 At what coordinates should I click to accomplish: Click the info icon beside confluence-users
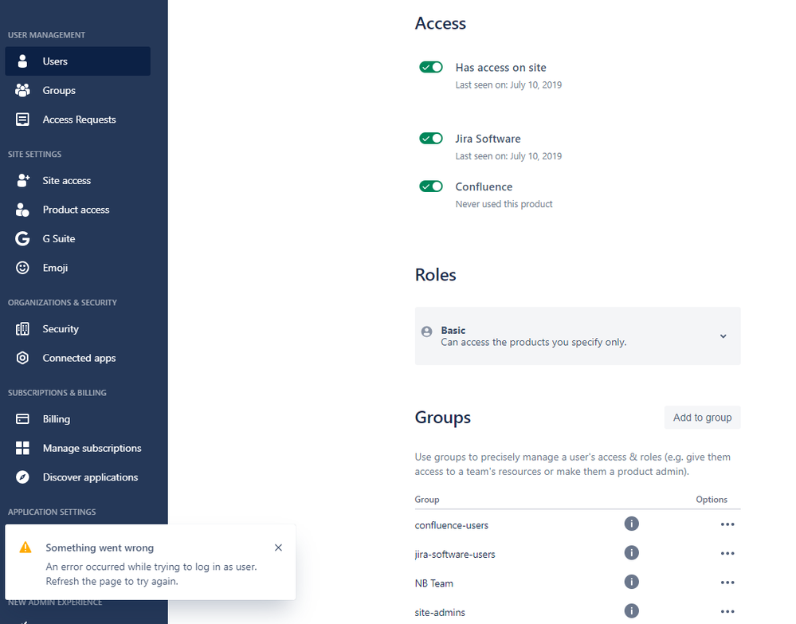click(x=631, y=524)
